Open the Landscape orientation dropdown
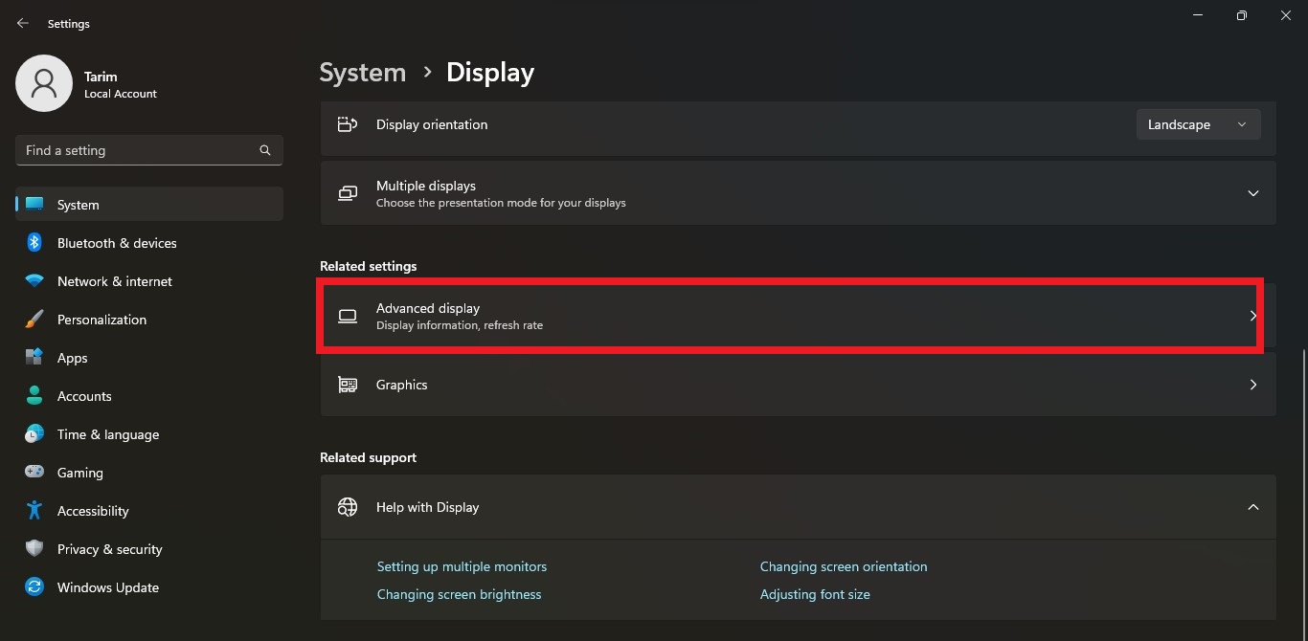The image size is (1308, 641). point(1197,123)
